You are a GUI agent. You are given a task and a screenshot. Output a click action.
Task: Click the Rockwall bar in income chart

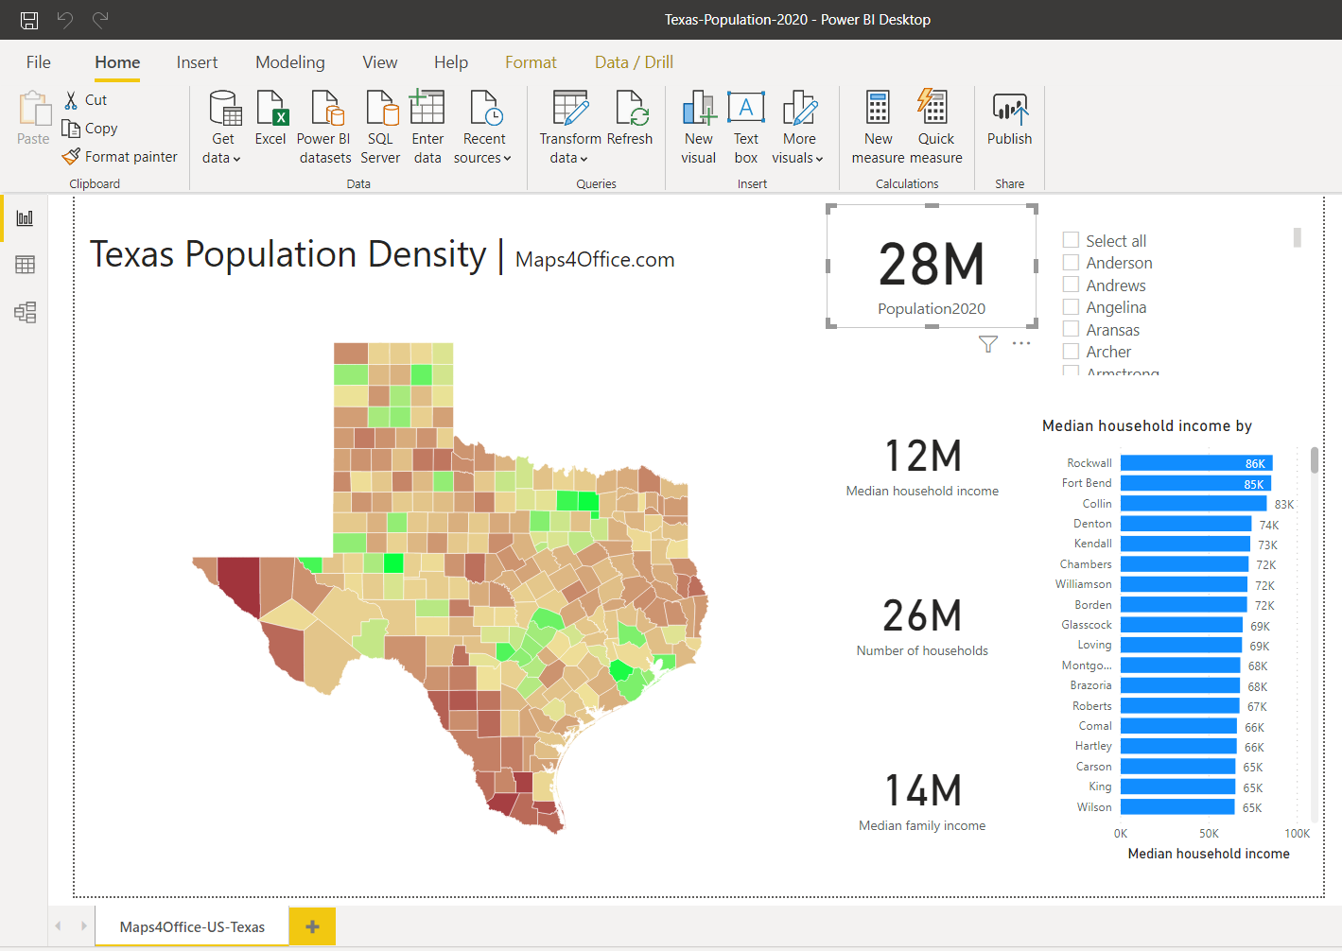pyautogui.click(x=1195, y=463)
